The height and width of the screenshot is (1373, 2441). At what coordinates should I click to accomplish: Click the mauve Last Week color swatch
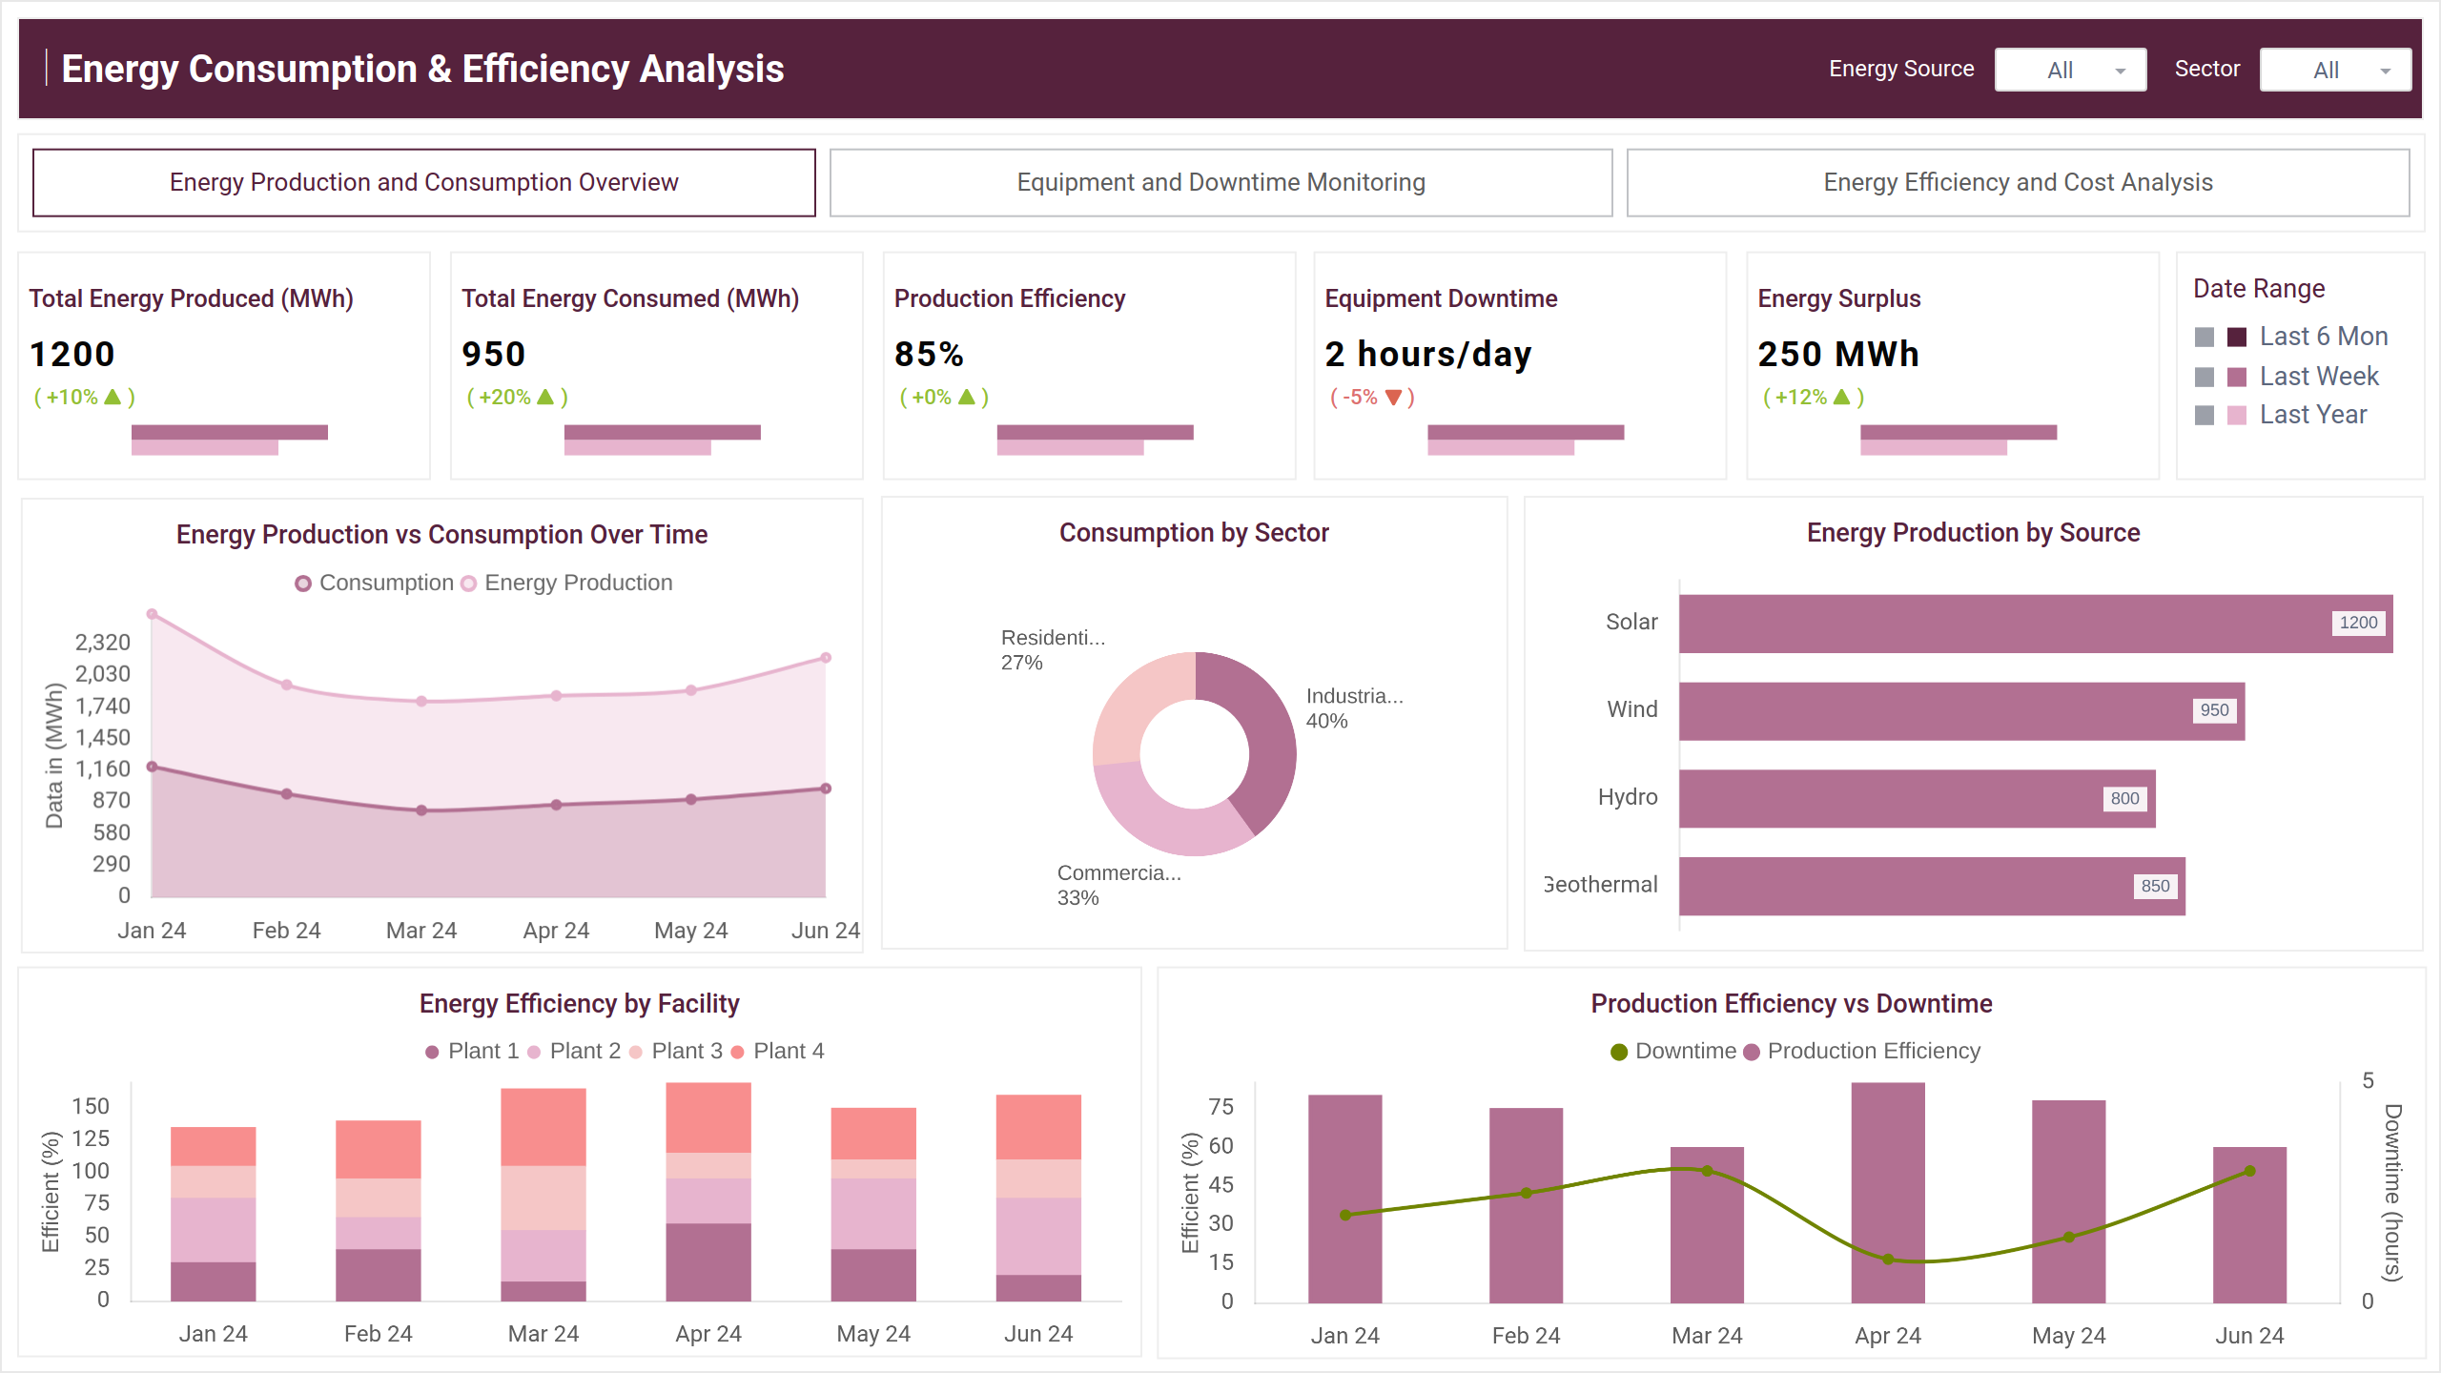[x=2237, y=377]
